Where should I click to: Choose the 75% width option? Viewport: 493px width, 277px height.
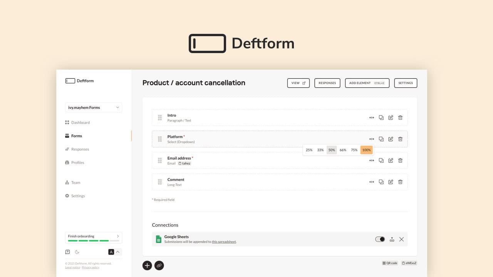354,150
